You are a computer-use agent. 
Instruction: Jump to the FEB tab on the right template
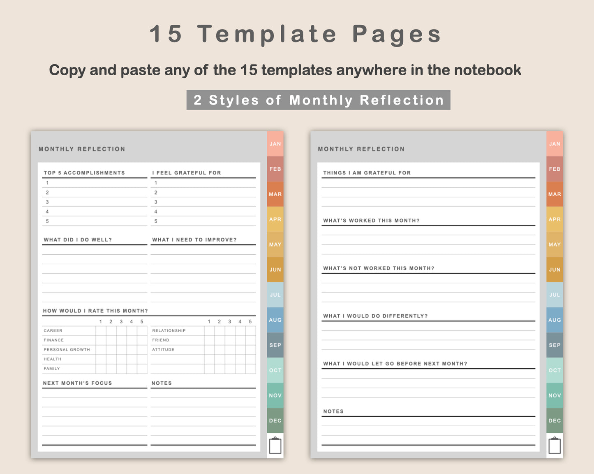555,169
